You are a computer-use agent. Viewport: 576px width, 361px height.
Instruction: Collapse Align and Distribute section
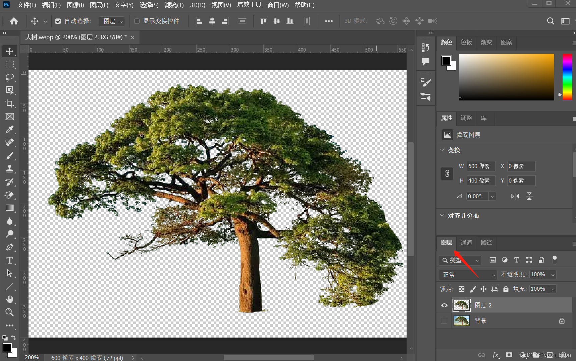click(x=442, y=215)
